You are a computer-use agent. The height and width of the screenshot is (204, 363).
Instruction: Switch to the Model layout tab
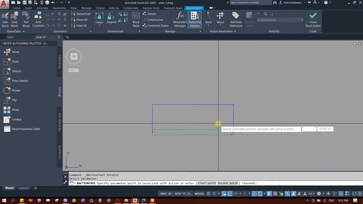click(x=9, y=188)
